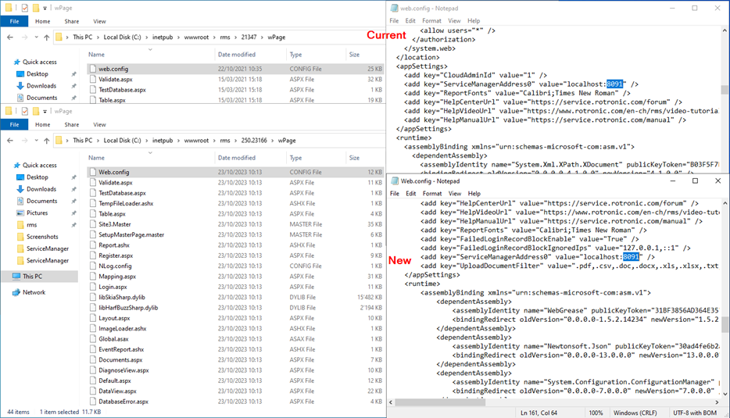Click Back arrow in bottom Explorer window
Screen dimensions: 730x418
click(10, 141)
